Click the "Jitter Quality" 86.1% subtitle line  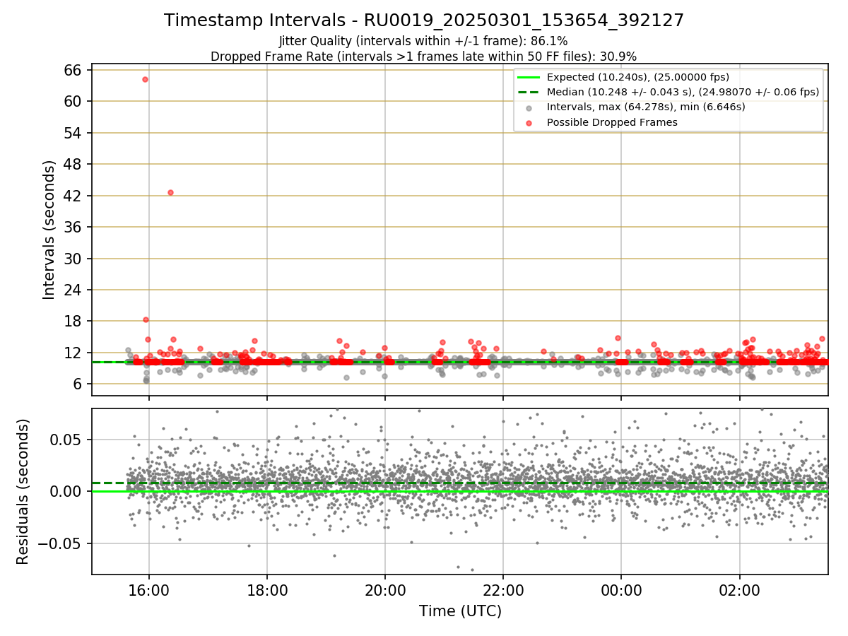click(x=423, y=41)
